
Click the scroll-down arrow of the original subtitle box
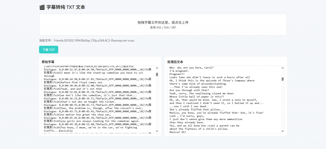[157, 131]
